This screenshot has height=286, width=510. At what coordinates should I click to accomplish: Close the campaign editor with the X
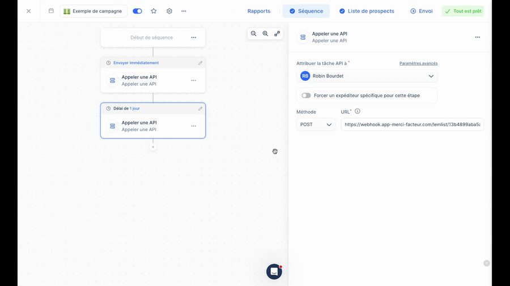click(x=29, y=11)
